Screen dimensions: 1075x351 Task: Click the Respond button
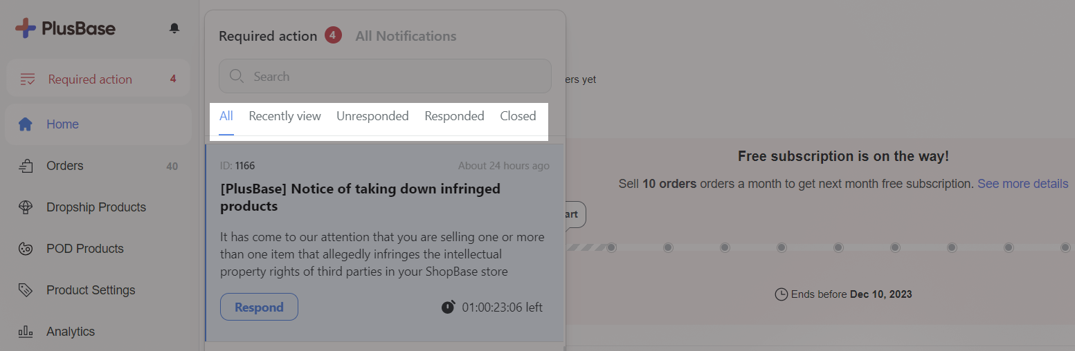259,307
